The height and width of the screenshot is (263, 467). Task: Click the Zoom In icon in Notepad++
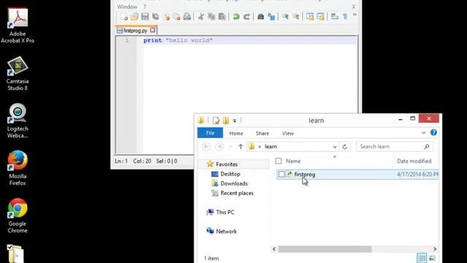285,17
